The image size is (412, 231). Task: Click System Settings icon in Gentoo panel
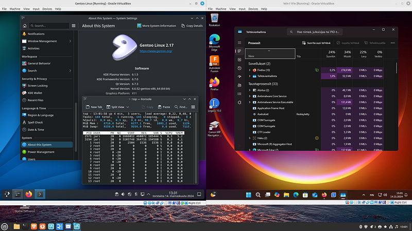(x=18, y=194)
